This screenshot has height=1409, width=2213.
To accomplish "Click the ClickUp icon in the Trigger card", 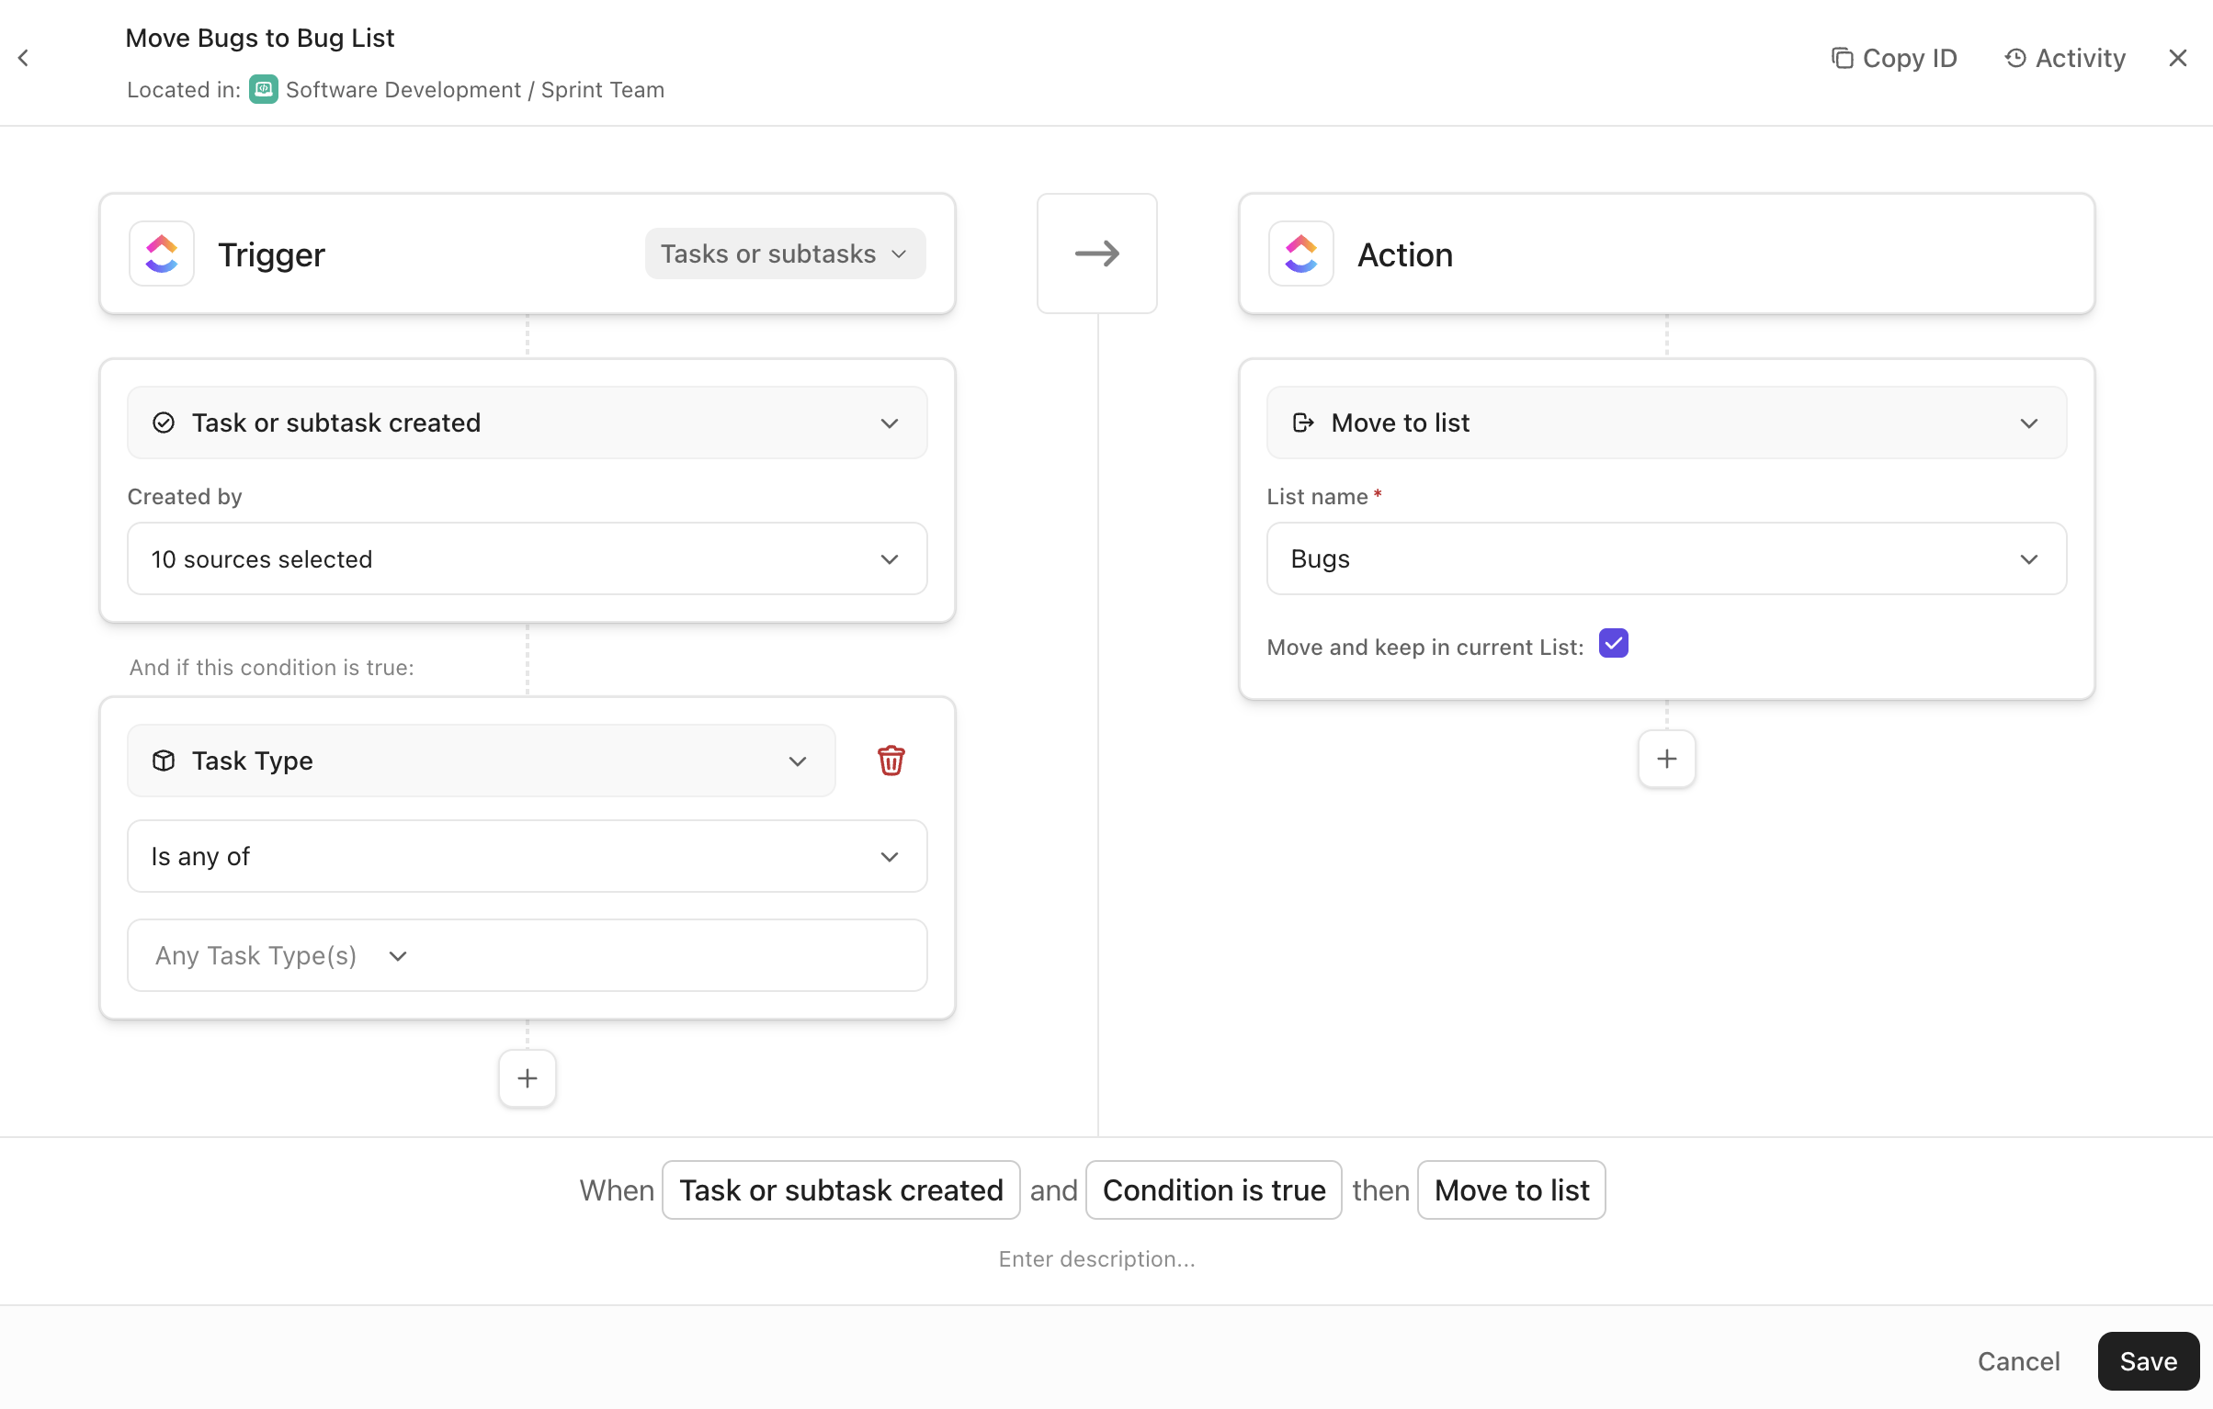I will [161, 254].
